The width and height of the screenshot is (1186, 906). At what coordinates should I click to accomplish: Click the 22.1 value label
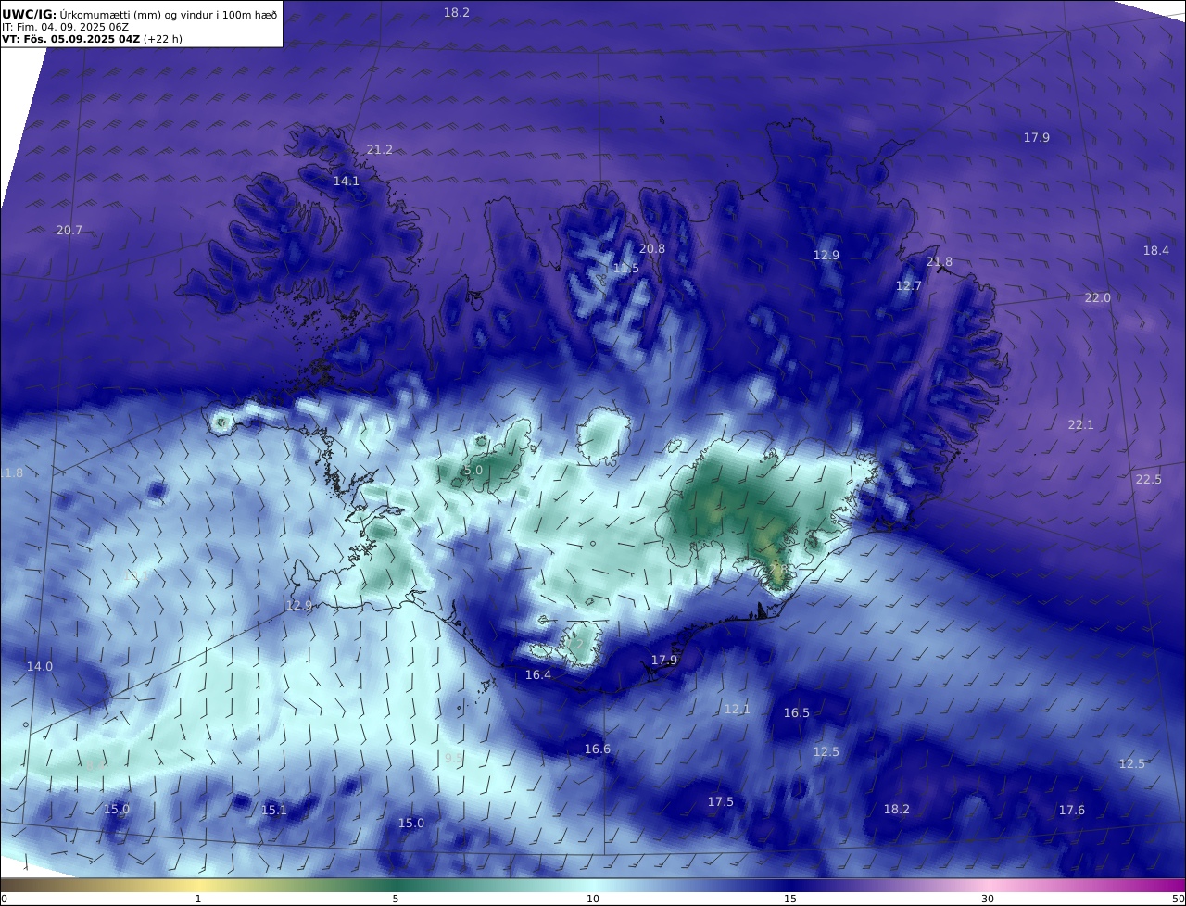(1081, 425)
